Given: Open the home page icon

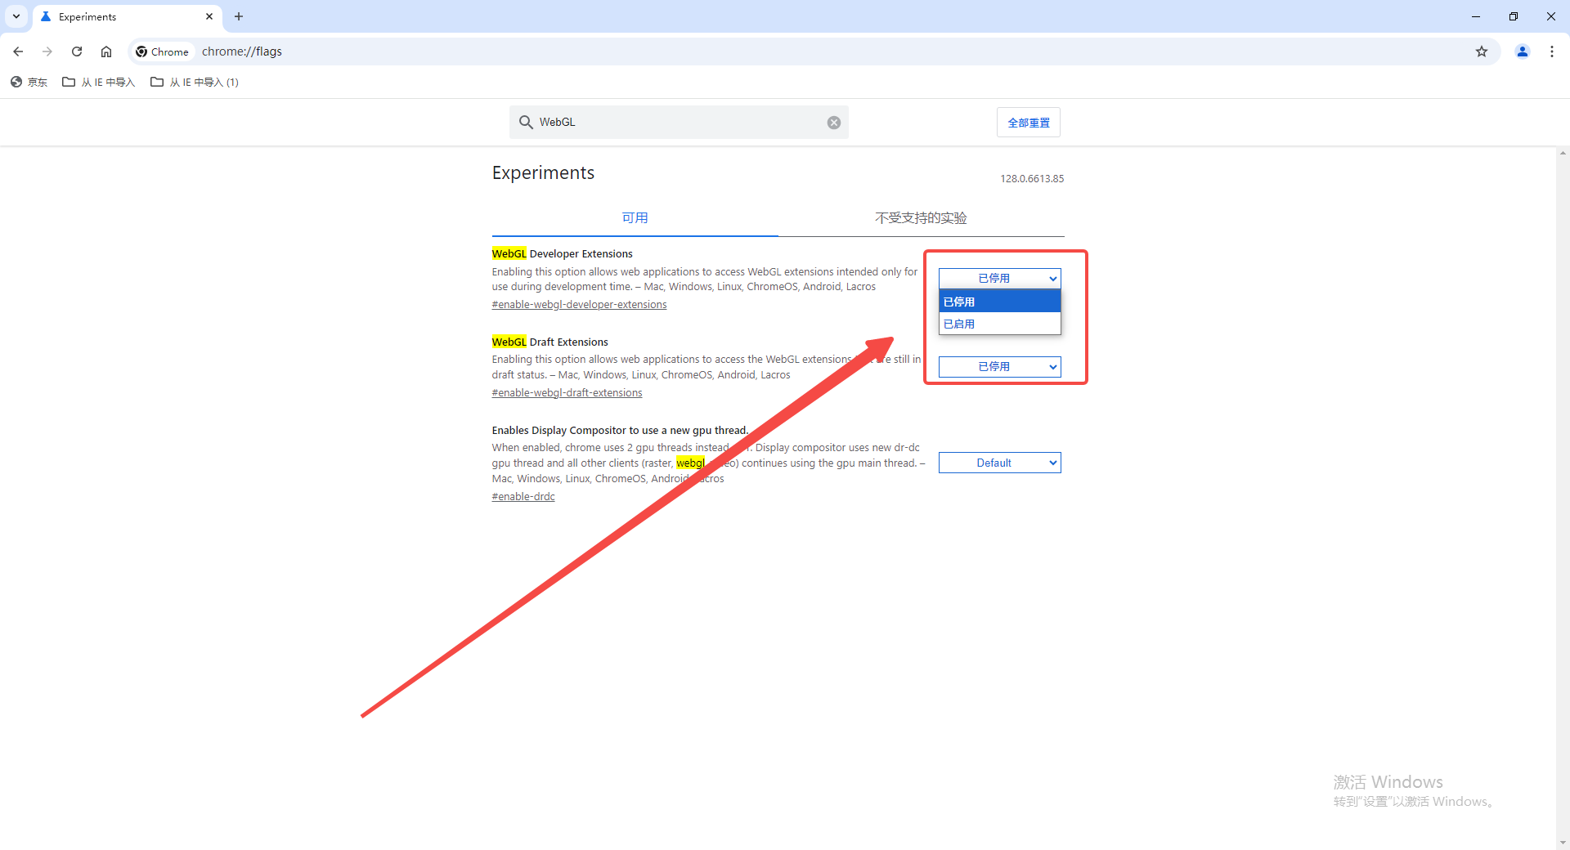Looking at the screenshot, I should 106,51.
